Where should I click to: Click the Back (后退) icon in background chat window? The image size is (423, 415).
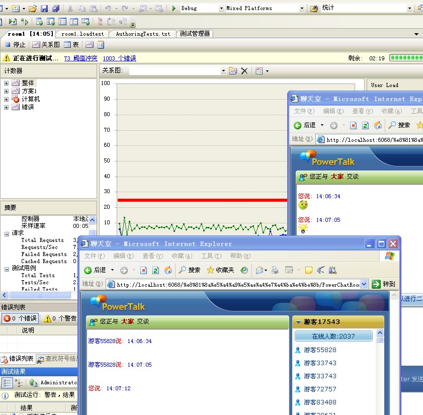coord(298,125)
